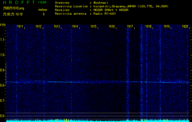The height and width of the screenshot is (122, 192).
Task: Click the 1.0 frequency axis label
Action: click(2, 55)
